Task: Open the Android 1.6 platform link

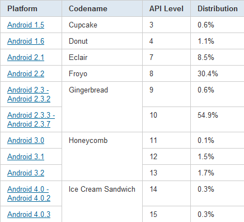Action: tap(26, 41)
